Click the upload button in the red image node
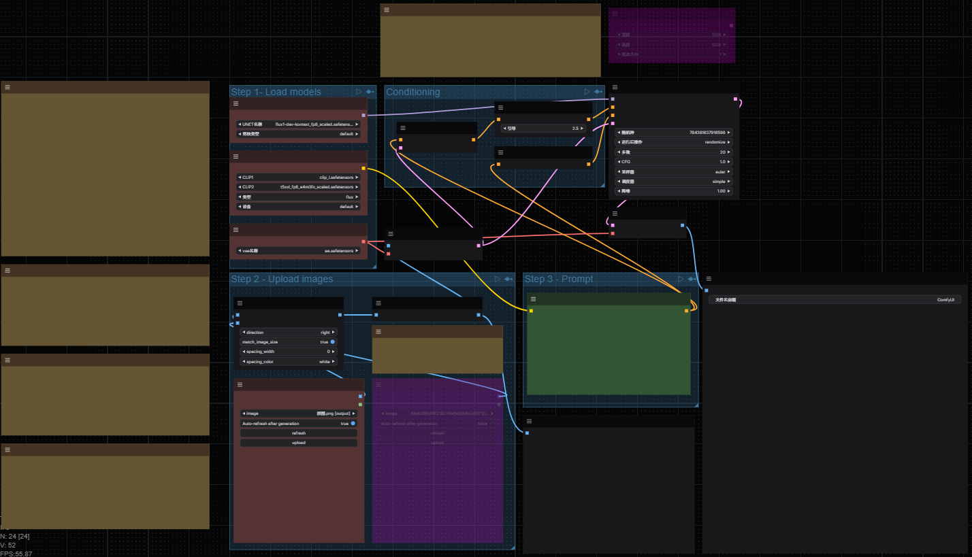972x557 pixels. (x=299, y=443)
